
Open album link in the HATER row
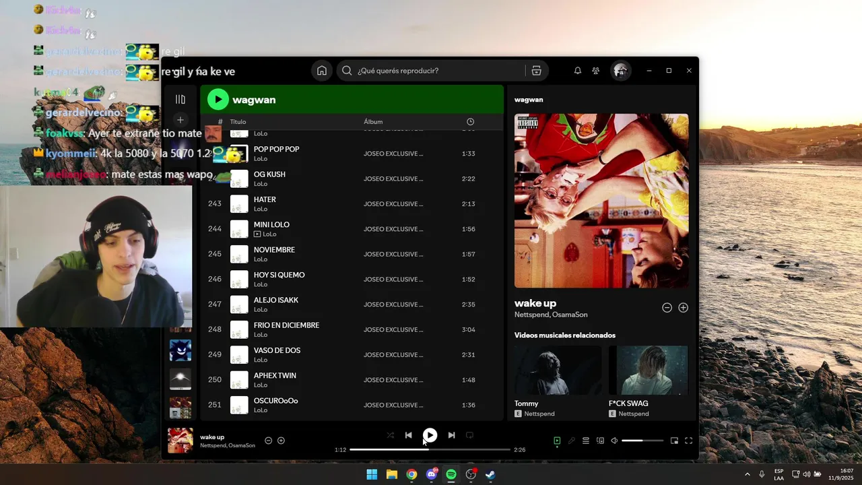pyautogui.click(x=393, y=204)
